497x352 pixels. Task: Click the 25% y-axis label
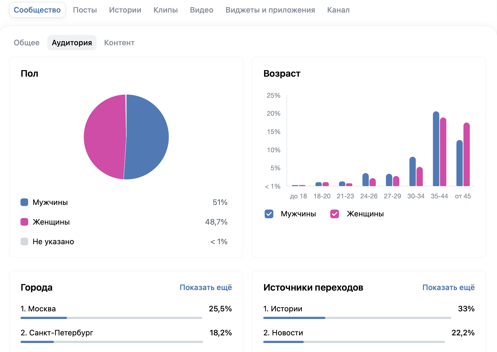tap(273, 96)
